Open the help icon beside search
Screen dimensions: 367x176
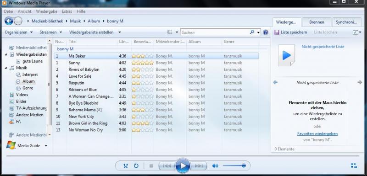266,32
